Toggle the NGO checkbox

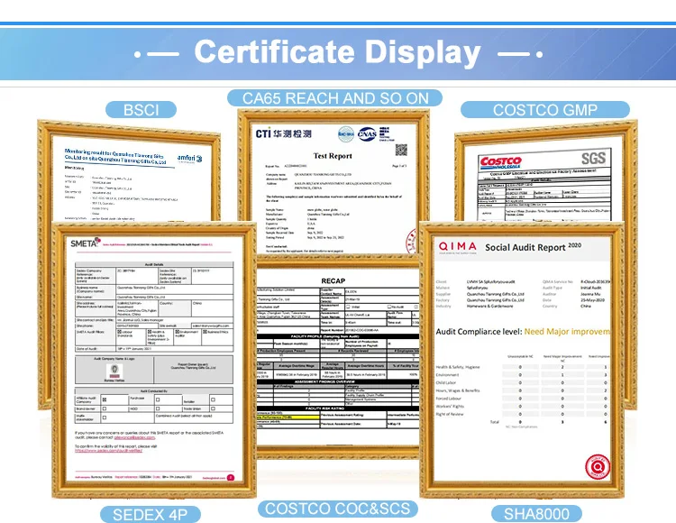[158, 408]
